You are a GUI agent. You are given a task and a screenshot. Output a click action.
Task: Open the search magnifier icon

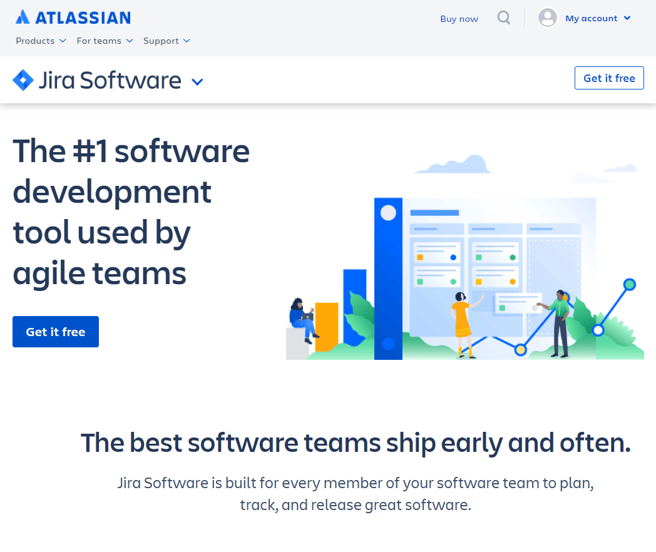[x=504, y=18]
